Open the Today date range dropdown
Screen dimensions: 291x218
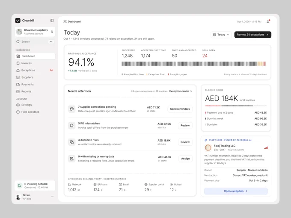click(x=221, y=35)
